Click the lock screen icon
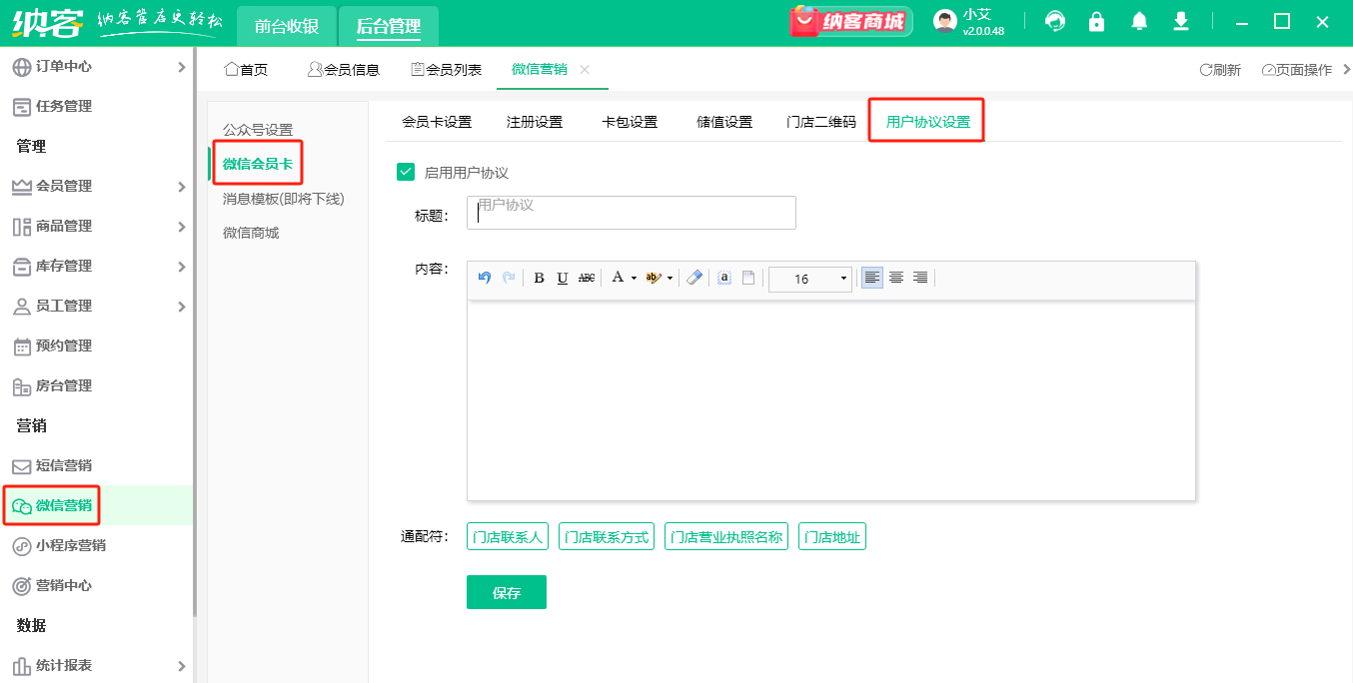Viewport: 1353px width, 683px height. 1096,20
